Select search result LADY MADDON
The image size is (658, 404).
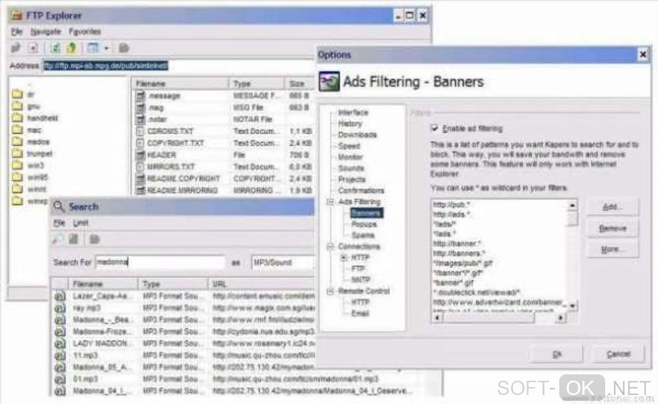coord(103,343)
